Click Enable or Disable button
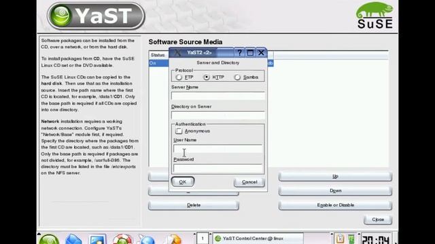435x244 pixels. pyautogui.click(x=335, y=205)
